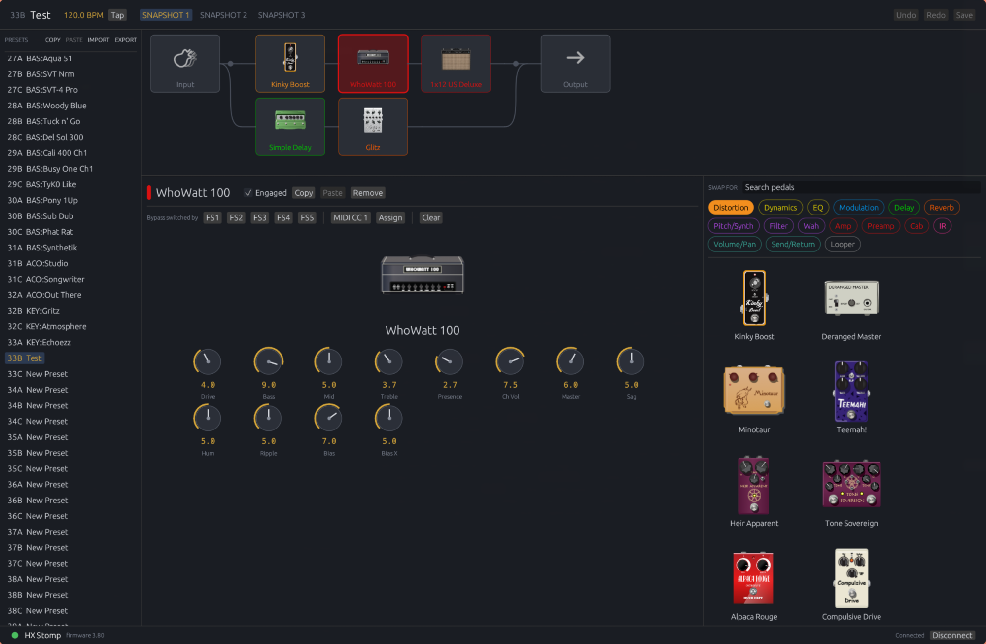Click IMPORT in presets panel
Image resolution: width=986 pixels, height=644 pixels.
(x=99, y=40)
